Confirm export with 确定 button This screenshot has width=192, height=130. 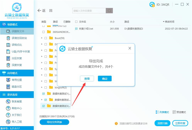coord(105,79)
